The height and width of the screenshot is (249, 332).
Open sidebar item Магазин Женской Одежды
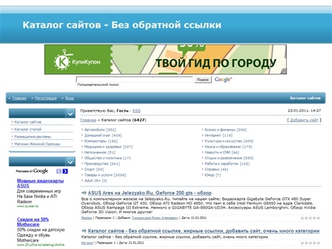[37, 144]
